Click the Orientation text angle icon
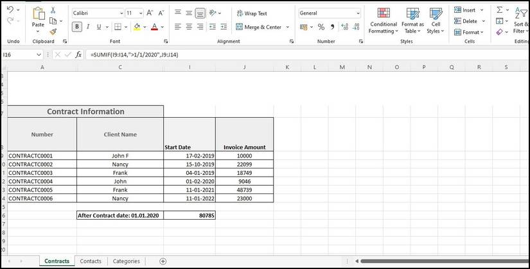530x269 pixels. coord(213,13)
